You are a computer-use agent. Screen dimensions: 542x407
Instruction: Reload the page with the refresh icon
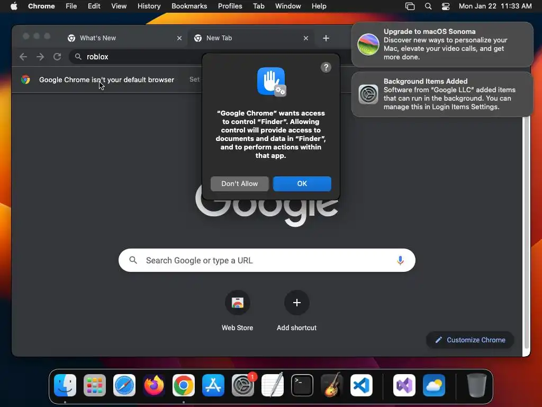pos(57,57)
